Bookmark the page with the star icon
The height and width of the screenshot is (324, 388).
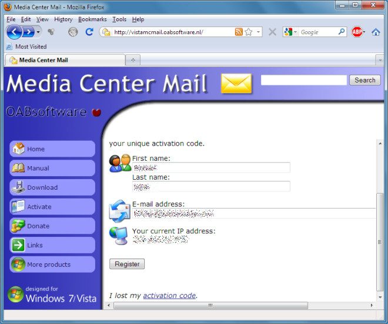coord(249,32)
